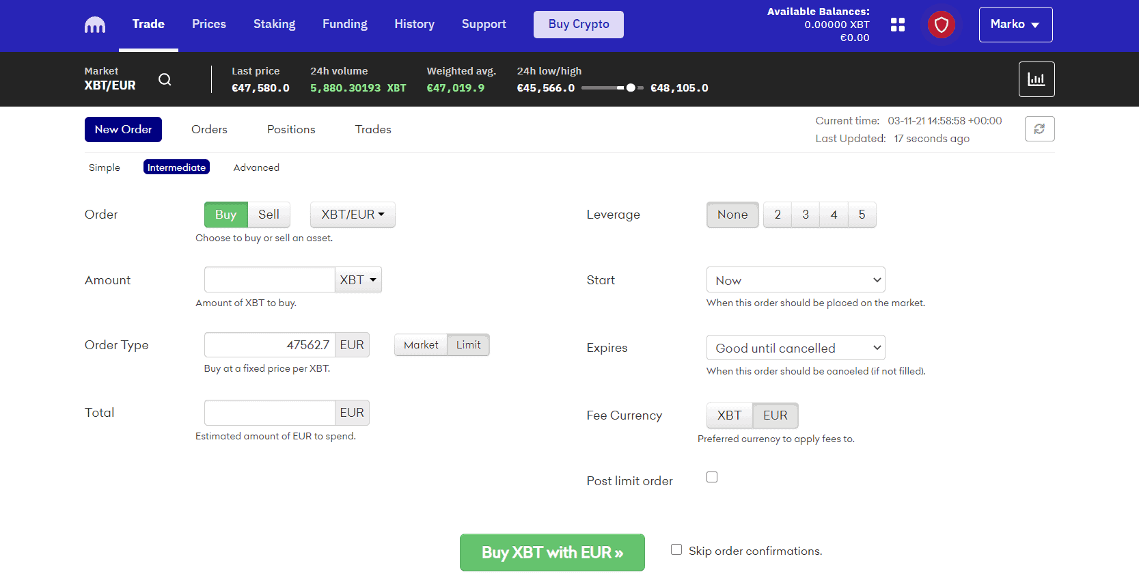Open the Start time dropdown

[795, 280]
